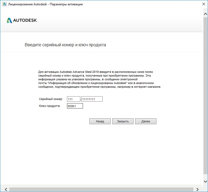Click the Закрыть button
This screenshot has width=208, height=192.
click(123, 121)
